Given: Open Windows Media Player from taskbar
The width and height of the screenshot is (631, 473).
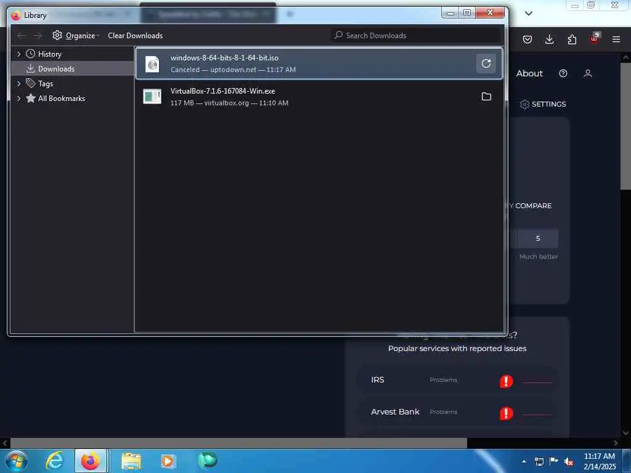Looking at the screenshot, I should (168, 461).
